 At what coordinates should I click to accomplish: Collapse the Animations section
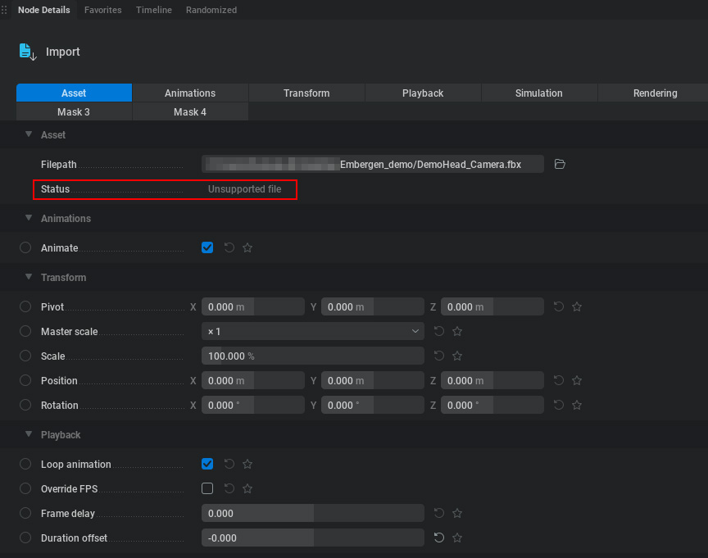(x=29, y=218)
